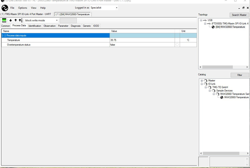Click IO-Link icon beside catalog MAX32660-Temperature
Screen dimensions: 250x168
pyautogui.click(x=222, y=97)
